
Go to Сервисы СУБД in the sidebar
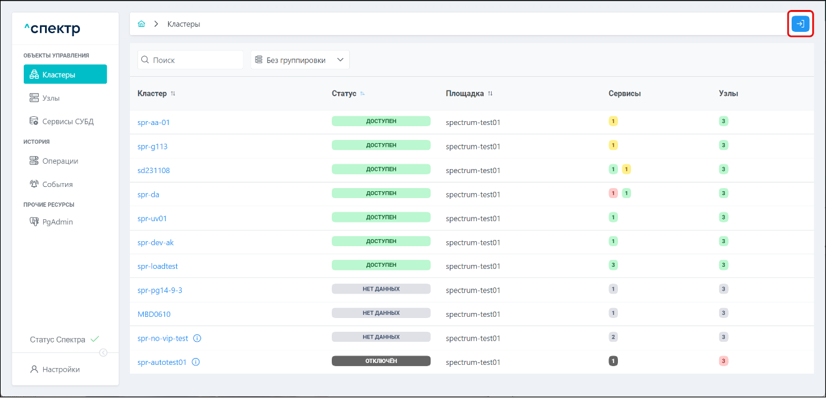[67, 121]
